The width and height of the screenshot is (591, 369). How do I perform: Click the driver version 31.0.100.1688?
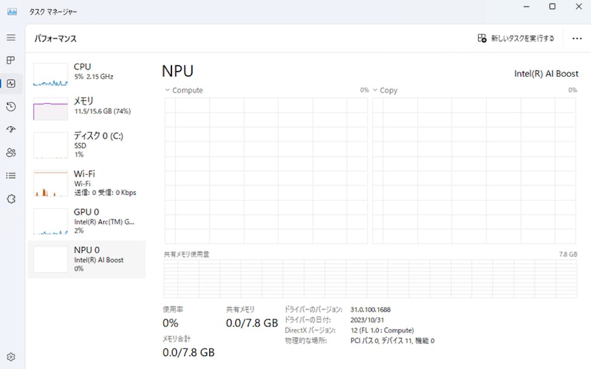click(x=371, y=309)
